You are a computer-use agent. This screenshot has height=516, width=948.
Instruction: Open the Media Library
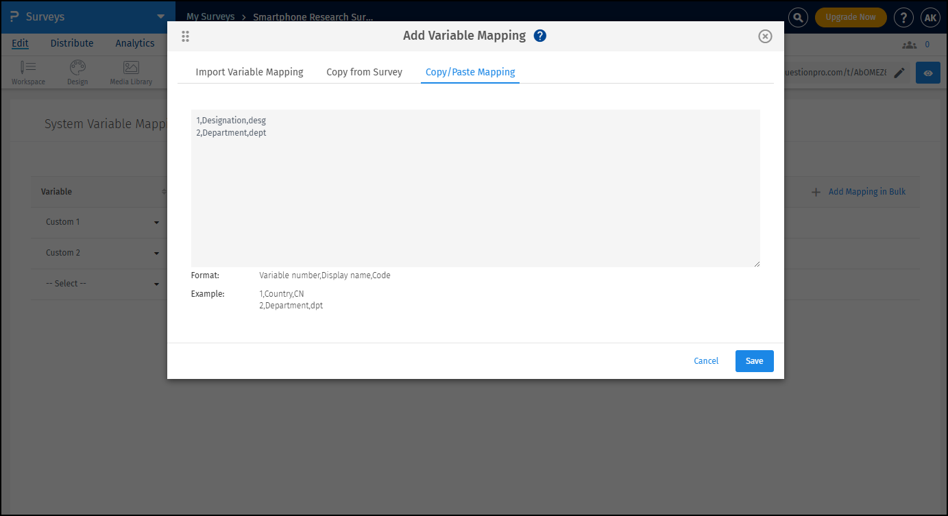click(x=130, y=72)
